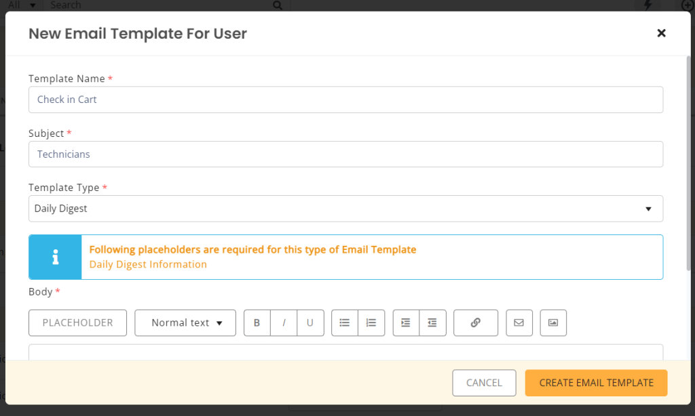Click the Subject field containing Technicians
Screen dimensions: 695x416
(345, 154)
